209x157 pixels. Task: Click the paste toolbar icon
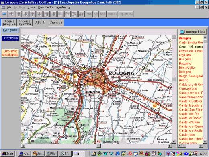coord(74,14)
